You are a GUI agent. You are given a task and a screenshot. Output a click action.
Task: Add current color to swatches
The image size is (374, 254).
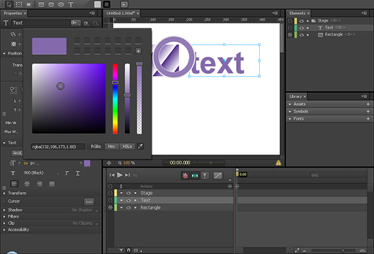(139, 51)
